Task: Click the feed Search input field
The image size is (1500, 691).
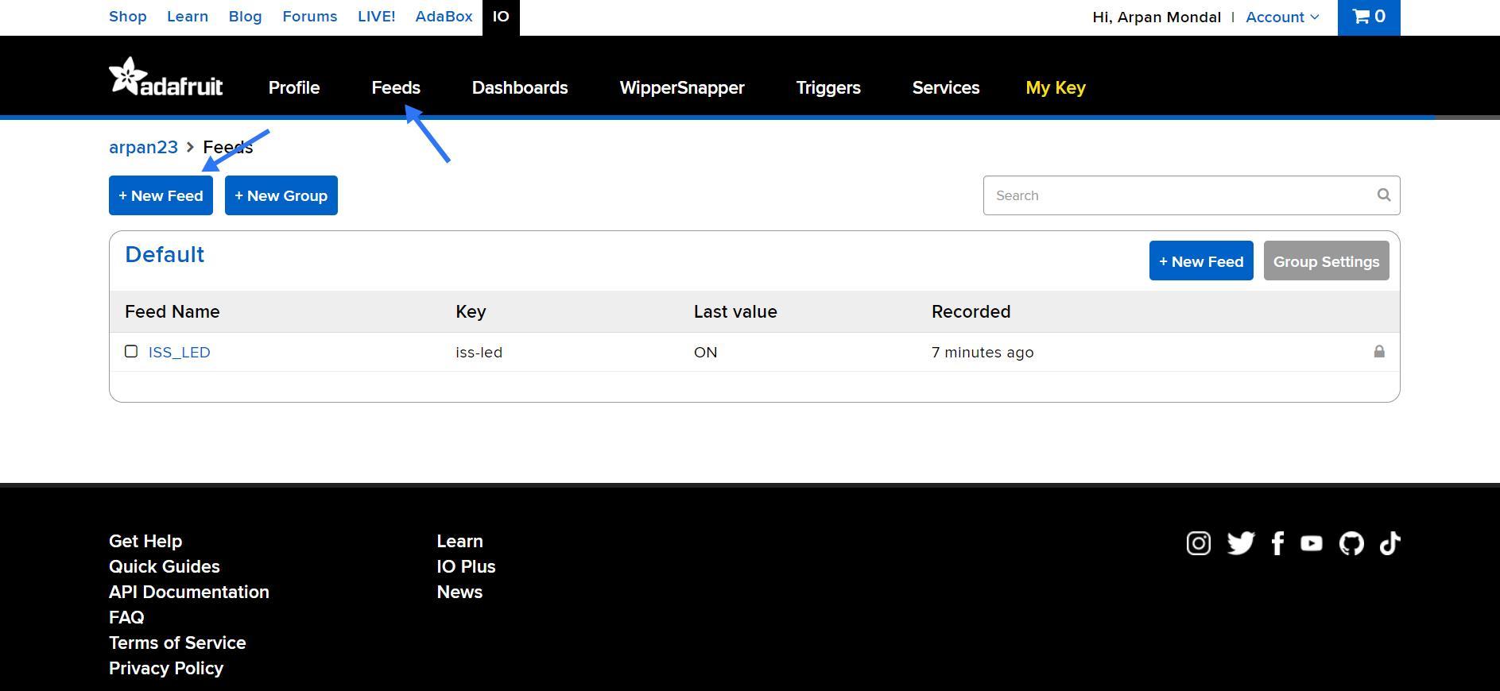Action: click(x=1192, y=195)
